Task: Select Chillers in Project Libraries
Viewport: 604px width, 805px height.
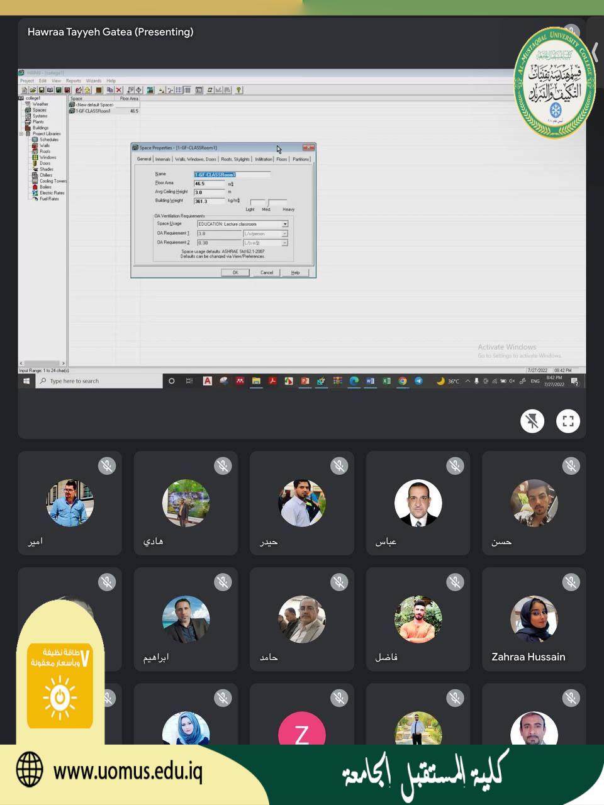Action: coord(46,175)
